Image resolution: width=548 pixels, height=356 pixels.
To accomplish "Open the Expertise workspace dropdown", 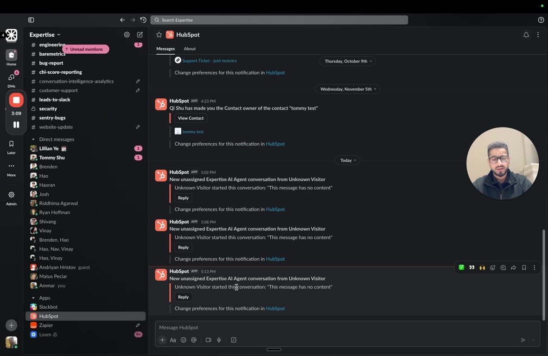I will (x=45, y=35).
